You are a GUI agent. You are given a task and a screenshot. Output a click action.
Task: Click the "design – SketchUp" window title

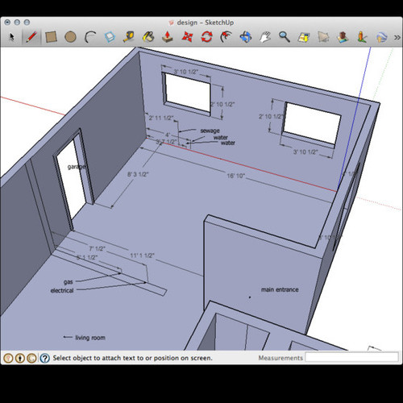click(x=206, y=23)
